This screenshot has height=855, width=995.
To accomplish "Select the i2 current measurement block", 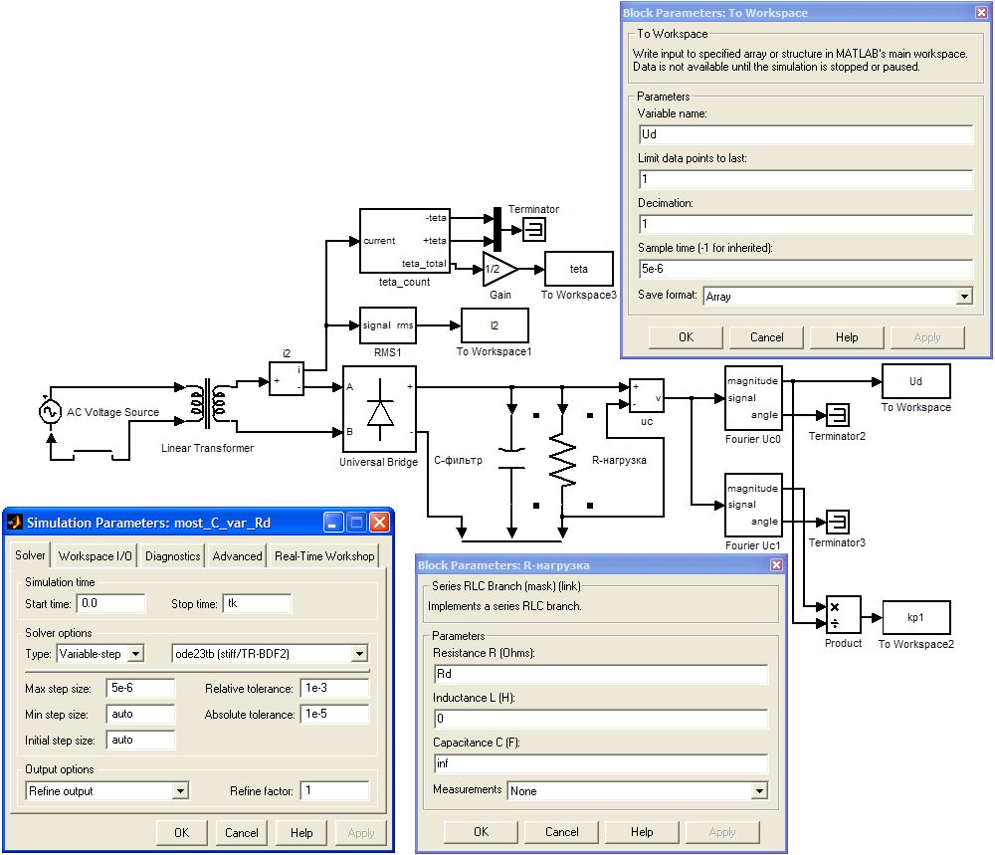I will coord(287,379).
